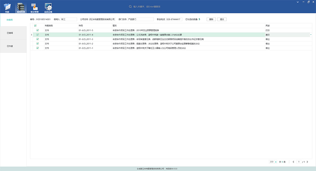This screenshot has height=171, width=316.
Task: Sort by 档号 column header
Action: point(95,26)
